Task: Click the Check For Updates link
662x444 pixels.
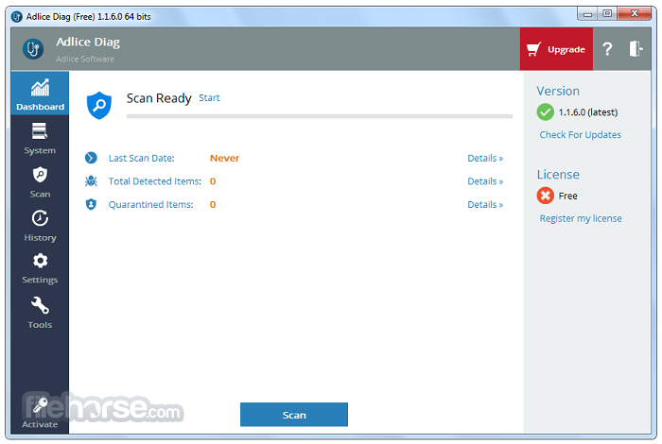Action: click(580, 135)
